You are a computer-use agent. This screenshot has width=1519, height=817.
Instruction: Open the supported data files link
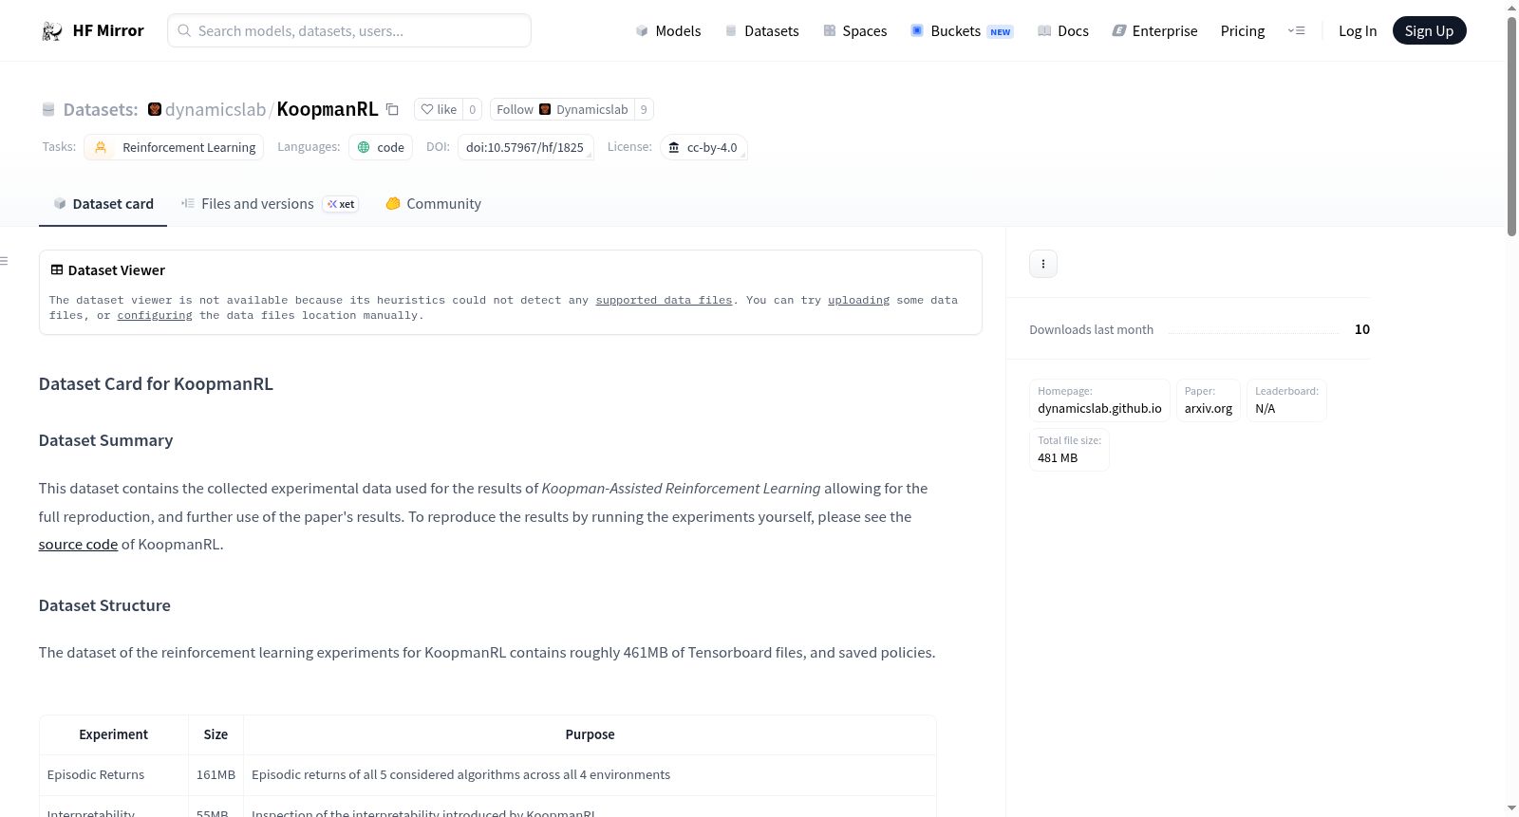(664, 300)
